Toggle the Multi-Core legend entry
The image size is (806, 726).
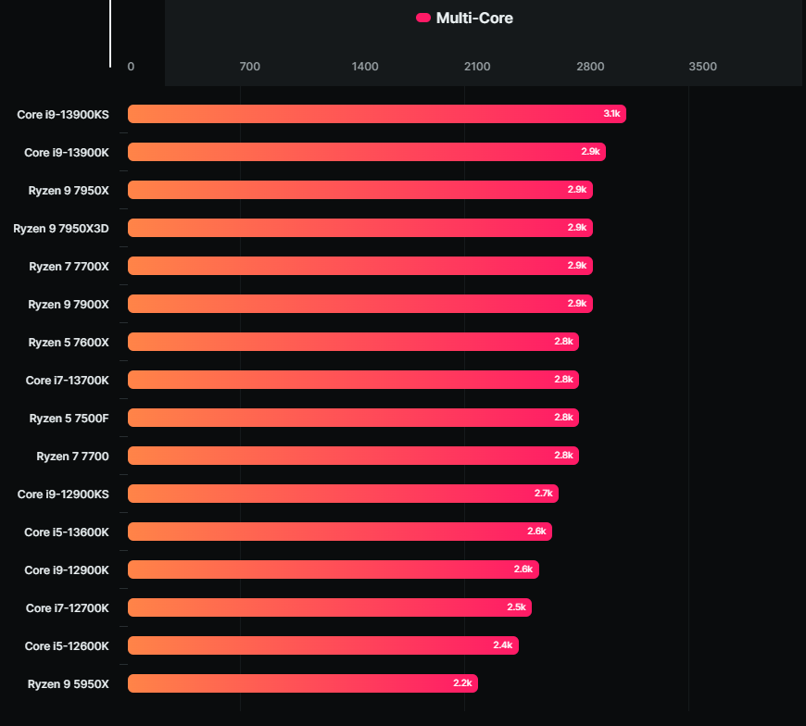click(x=464, y=18)
